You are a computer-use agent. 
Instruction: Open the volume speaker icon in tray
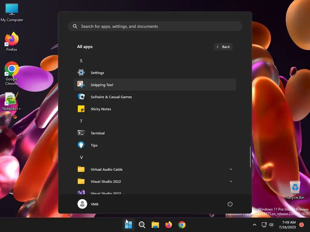pyautogui.click(x=271, y=225)
